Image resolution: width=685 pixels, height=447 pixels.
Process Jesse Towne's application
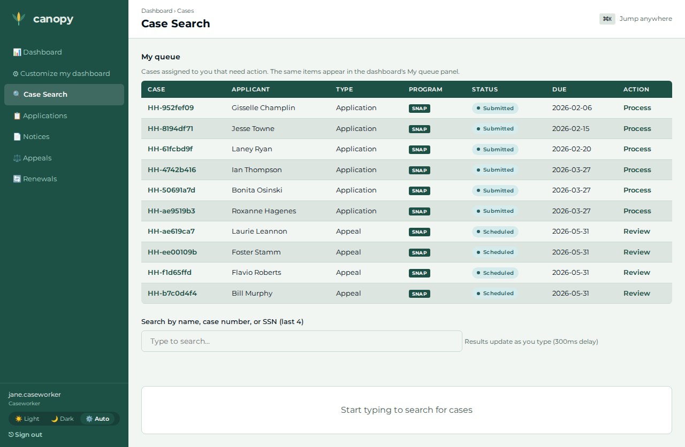tap(637, 129)
